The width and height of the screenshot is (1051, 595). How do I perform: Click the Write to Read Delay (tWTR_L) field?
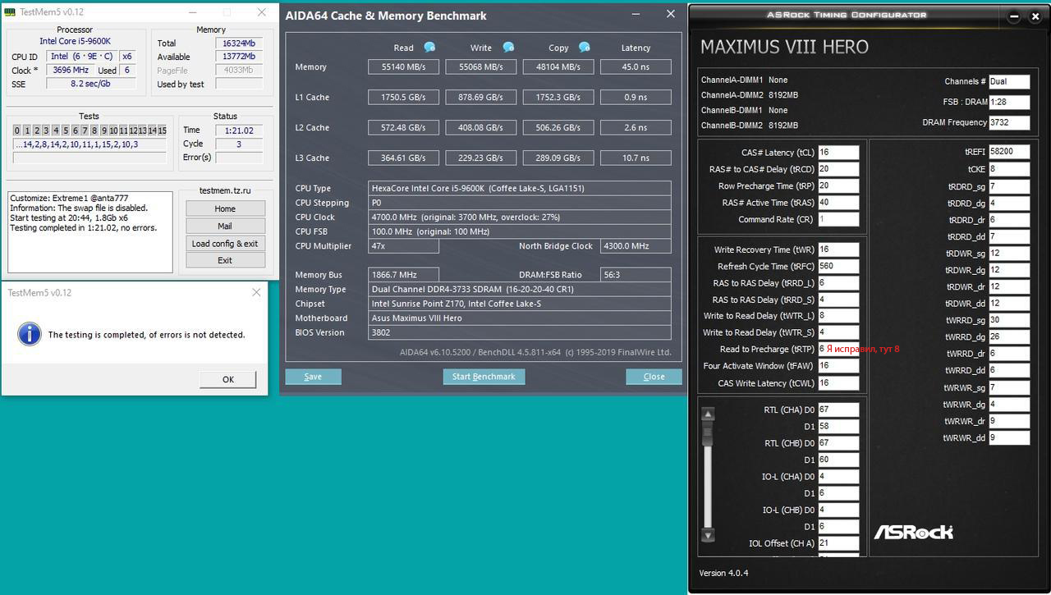(838, 315)
